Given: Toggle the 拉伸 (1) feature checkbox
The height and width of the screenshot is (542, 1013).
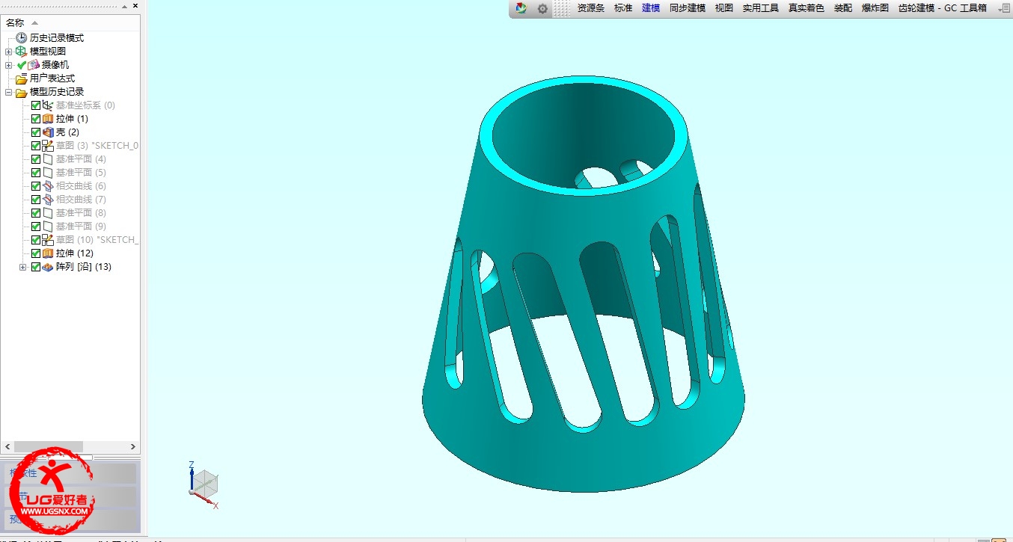Looking at the screenshot, I should (x=36, y=119).
